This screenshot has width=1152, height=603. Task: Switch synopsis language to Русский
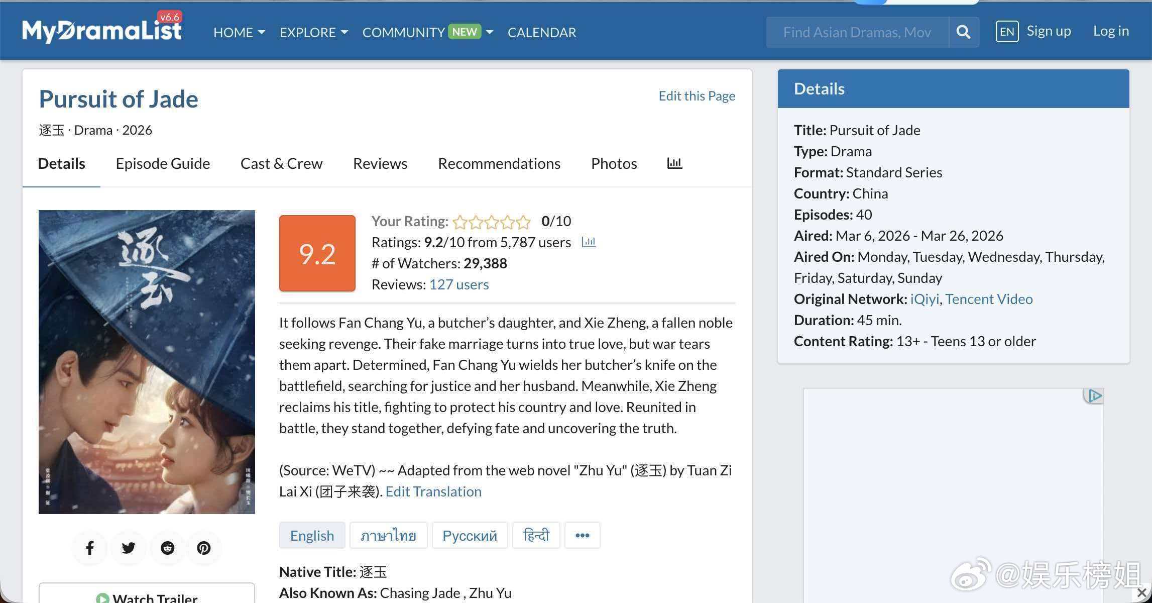470,535
